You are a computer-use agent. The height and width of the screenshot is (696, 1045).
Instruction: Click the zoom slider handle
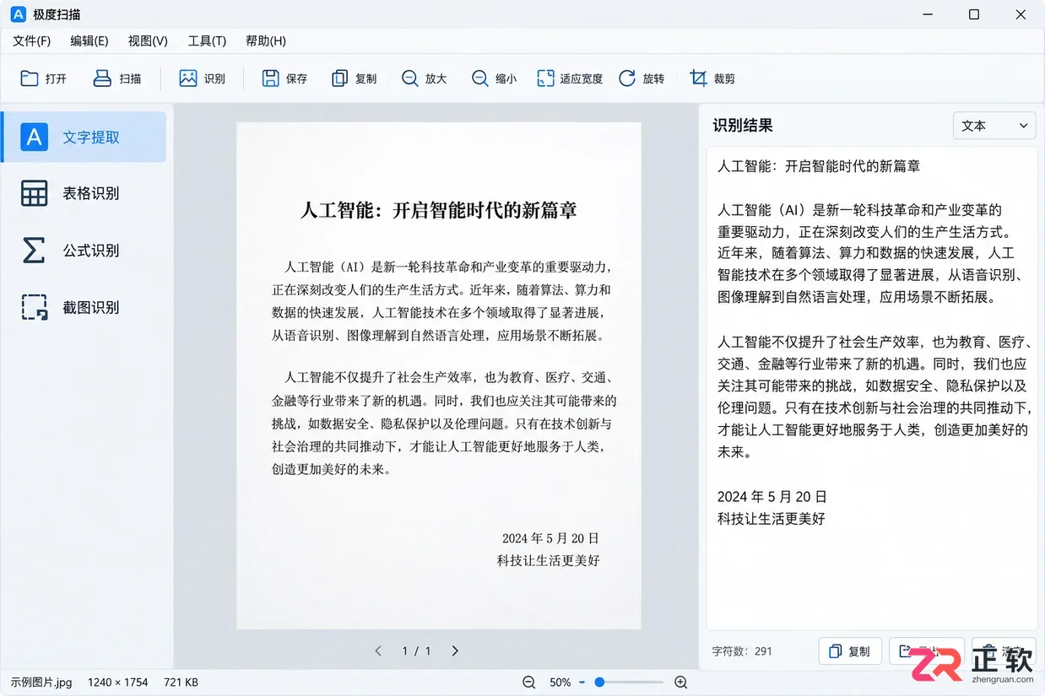coord(599,682)
